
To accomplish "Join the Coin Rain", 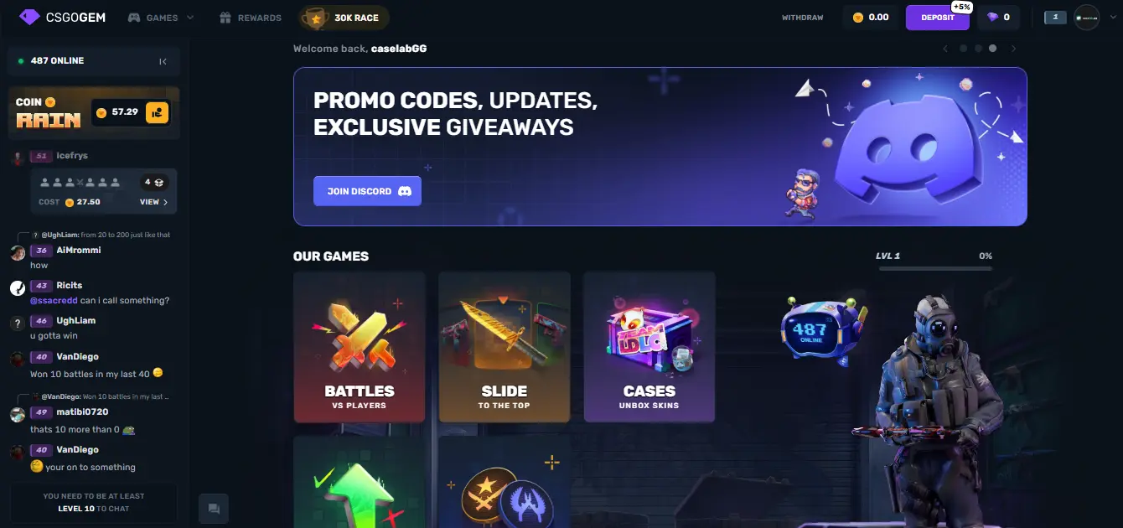I will pos(157,112).
